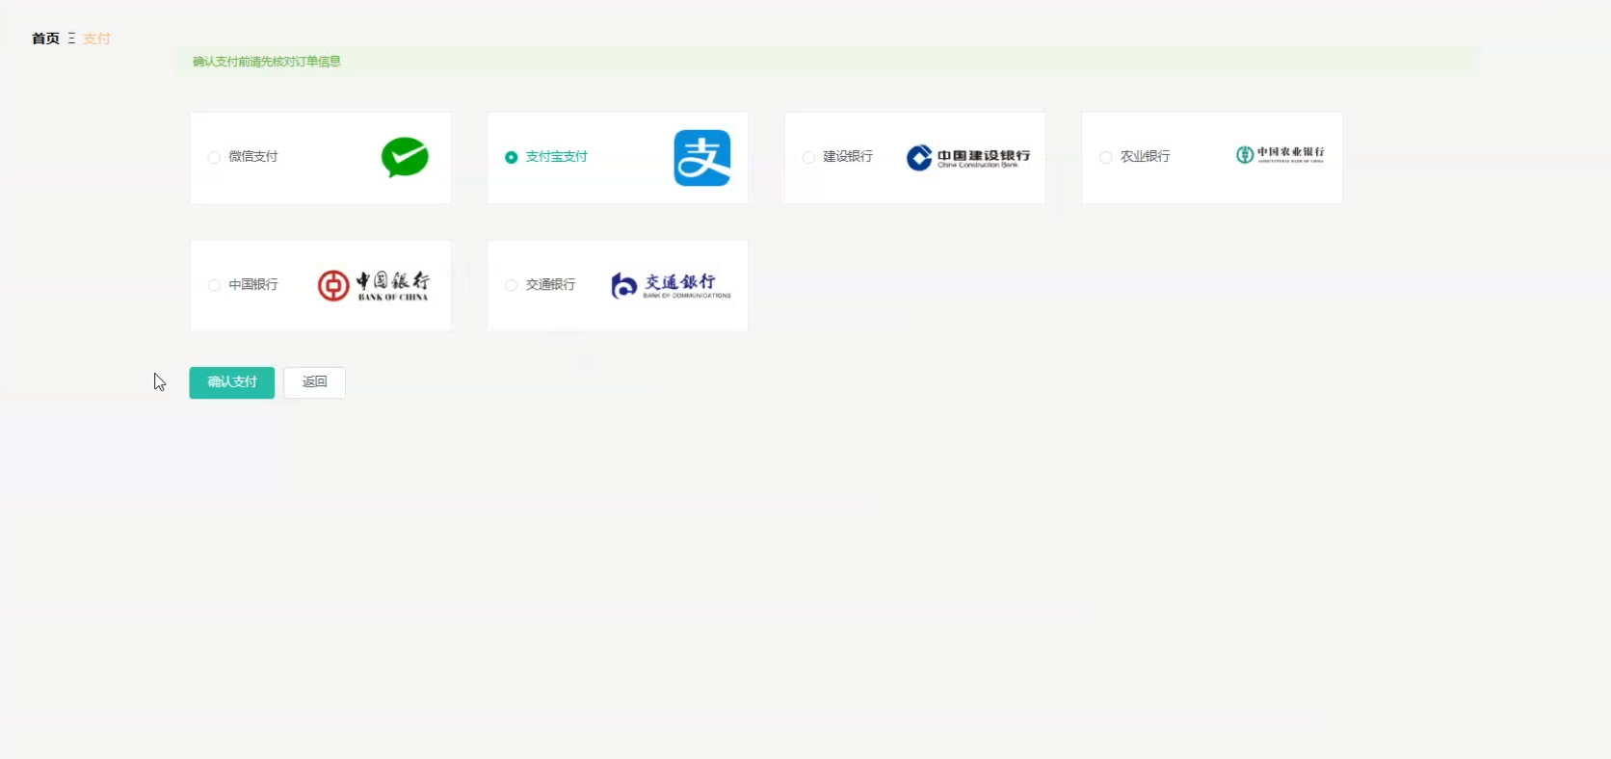Click the 农业银行 label text
1611x759 pixels.
1145,157
